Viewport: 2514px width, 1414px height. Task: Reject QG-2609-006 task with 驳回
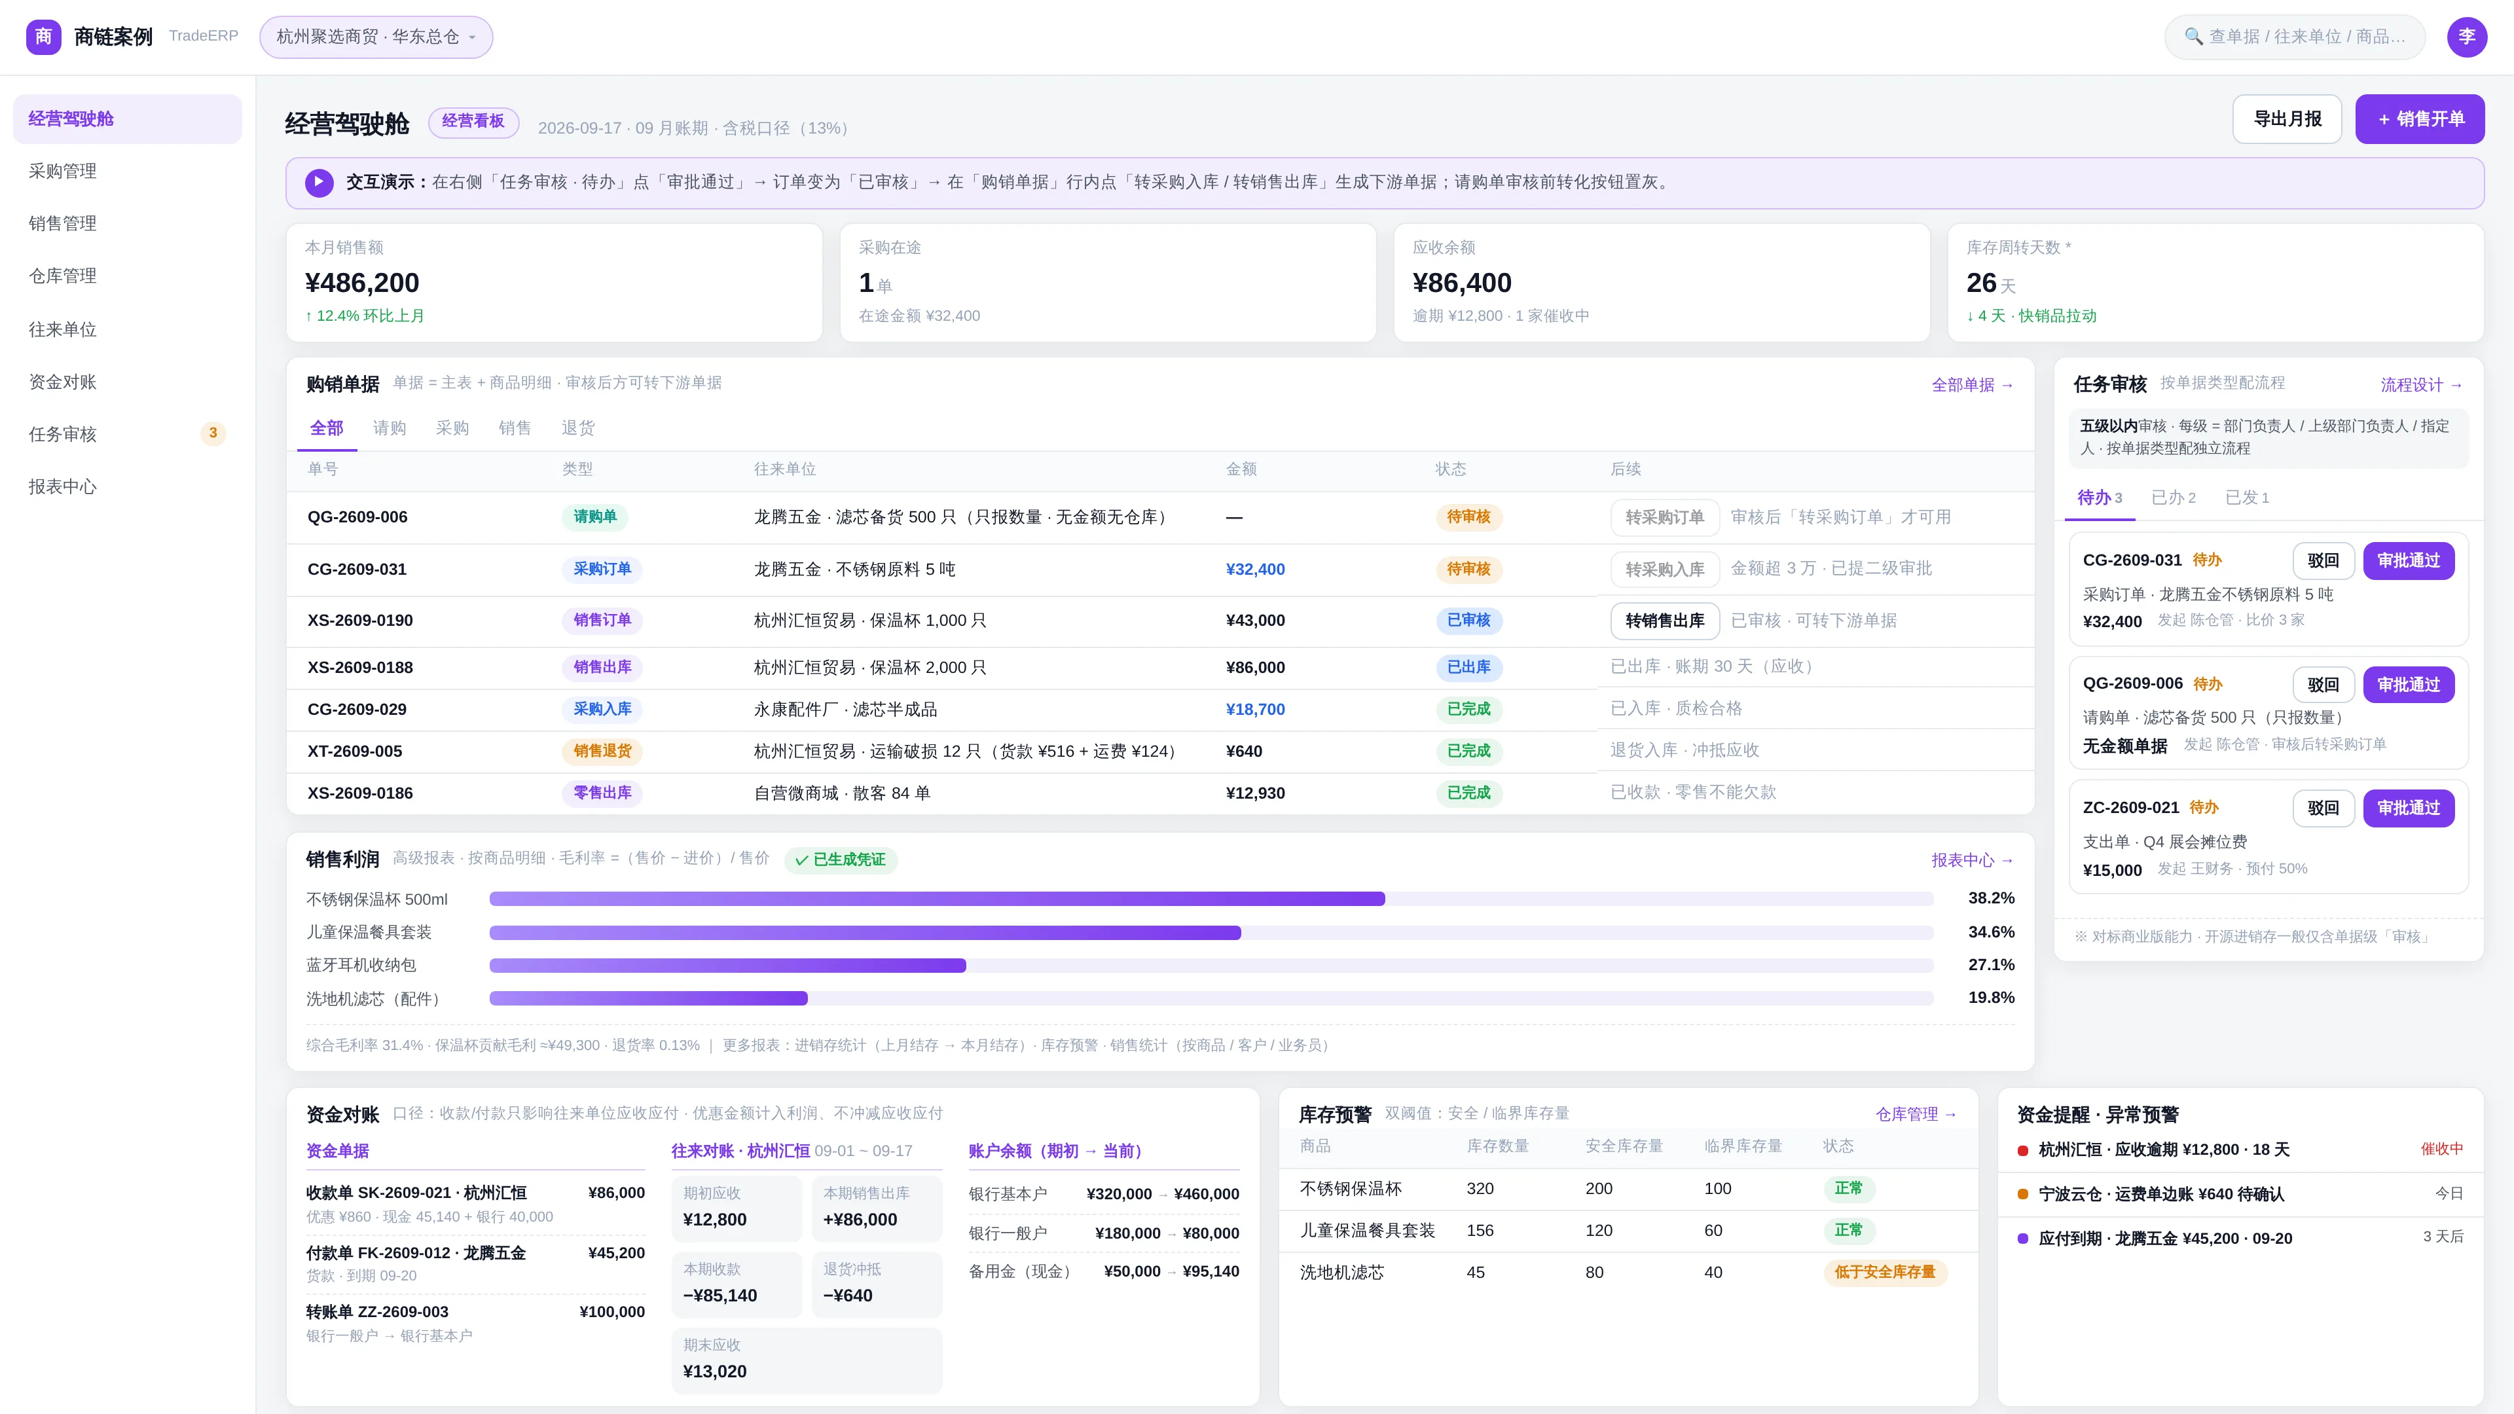pos(2323,685)
